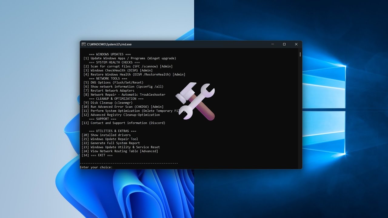Select option [1] Update Windows Apps line
388x218 pixels.
point(130,58)
